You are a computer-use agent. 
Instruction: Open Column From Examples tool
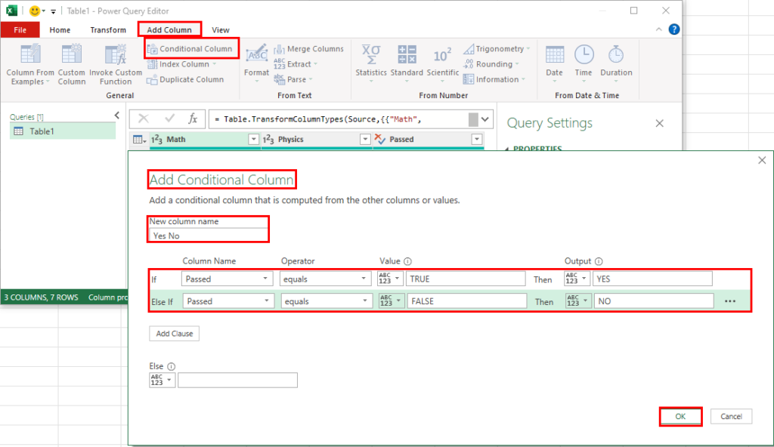pos(30,64)
